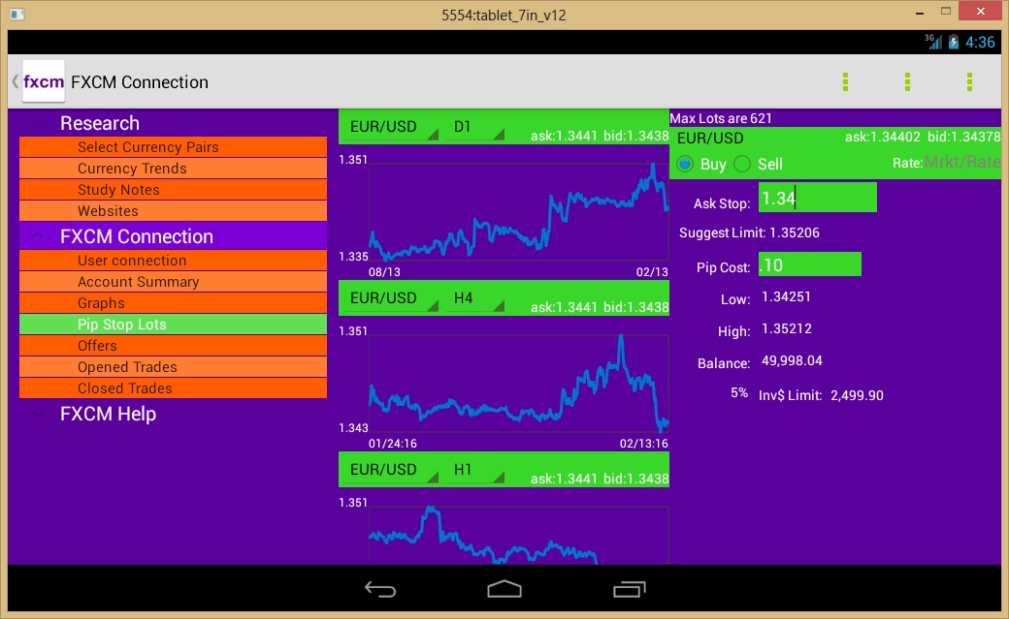The height and width of the screenshot is (619, 1009).
Task: Click the High value 1.35212
Action: pos(787,329)
